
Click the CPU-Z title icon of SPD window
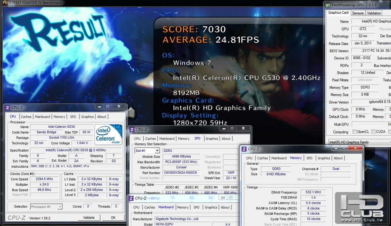(x=132, y=130)
